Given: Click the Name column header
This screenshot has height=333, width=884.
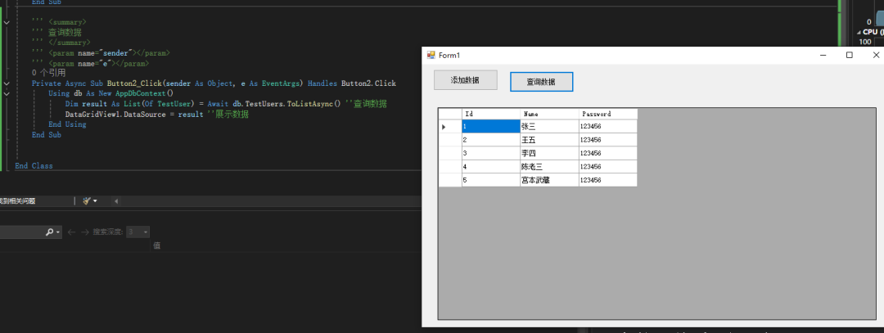Looking at the screenshot, I should point(549,114).
